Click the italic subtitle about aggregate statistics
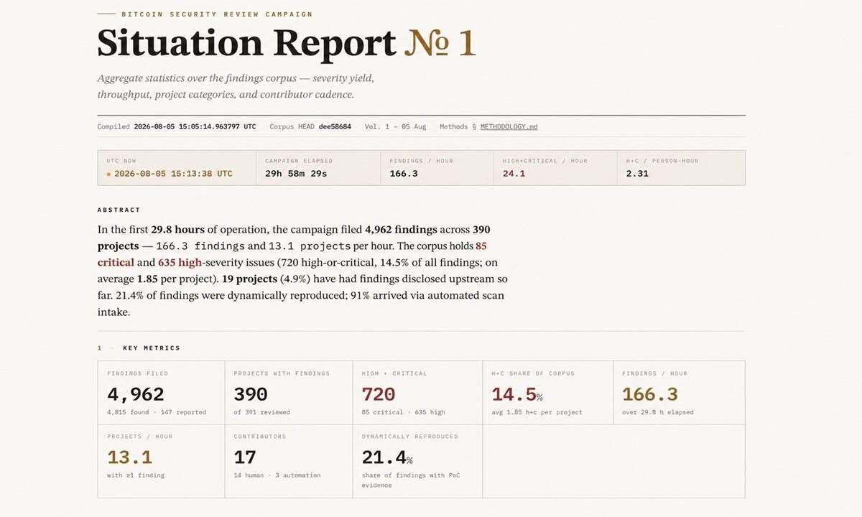The height and width of the screenshot is (517, 862). 236,86
